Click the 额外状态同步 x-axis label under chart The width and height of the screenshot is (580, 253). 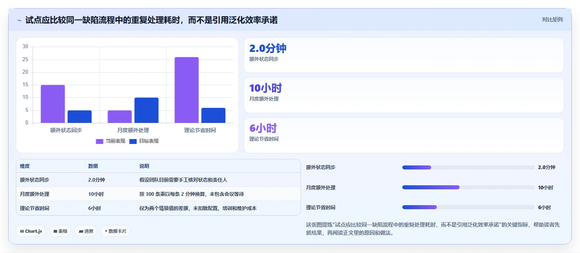click(66, 130)
